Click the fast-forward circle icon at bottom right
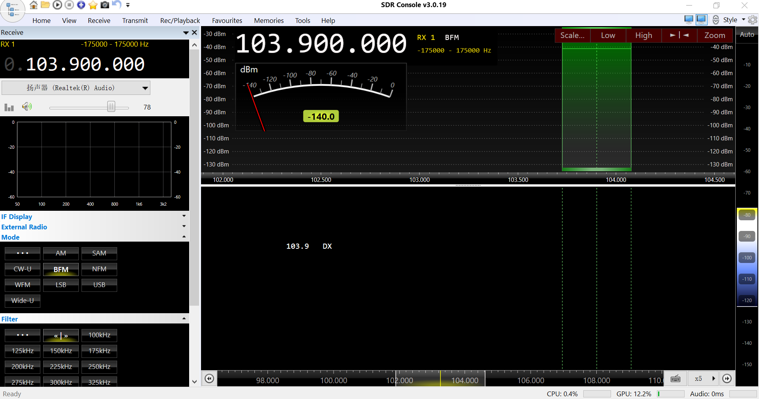The width and height of the screenshot is (759, 399). [727, 378]
